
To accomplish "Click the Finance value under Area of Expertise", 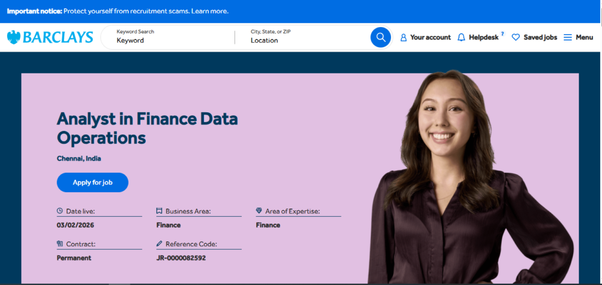I will [268, 225].
